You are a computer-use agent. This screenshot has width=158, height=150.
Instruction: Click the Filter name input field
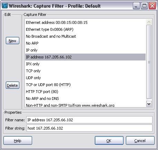point(89,120)
